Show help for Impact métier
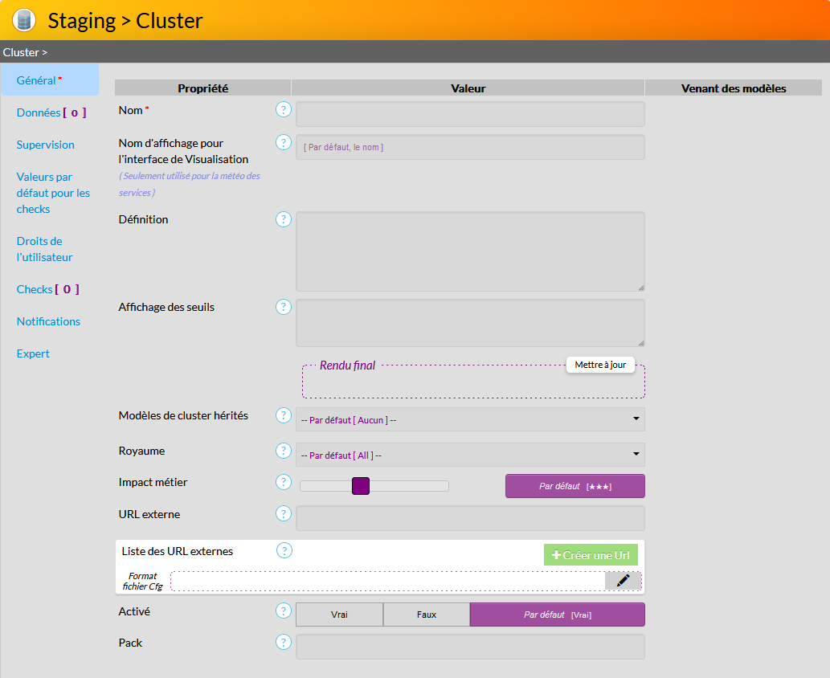Image resolution: width=830 pixels, height=678 pixels. pos(283,482)
